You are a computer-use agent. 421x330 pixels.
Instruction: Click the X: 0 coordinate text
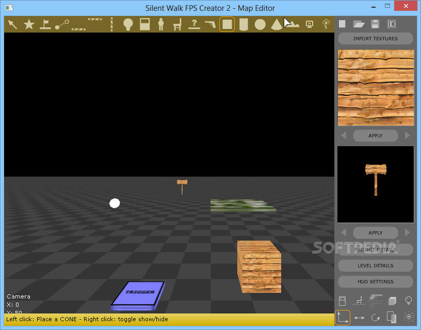(13, 305)
